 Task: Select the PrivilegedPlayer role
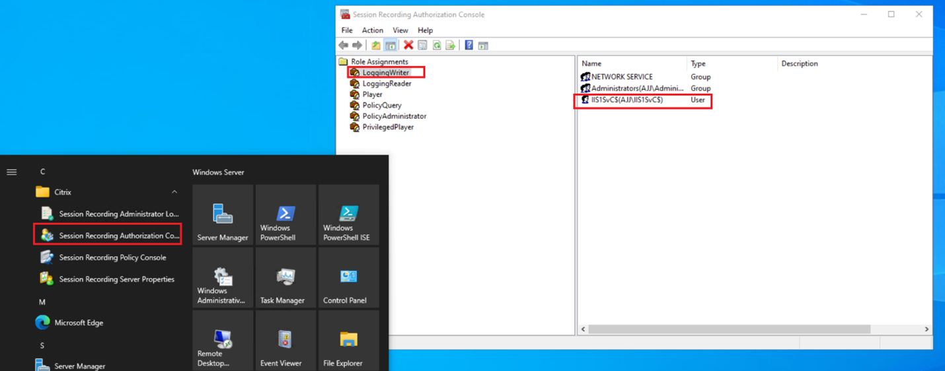click(x=381, y=127)
